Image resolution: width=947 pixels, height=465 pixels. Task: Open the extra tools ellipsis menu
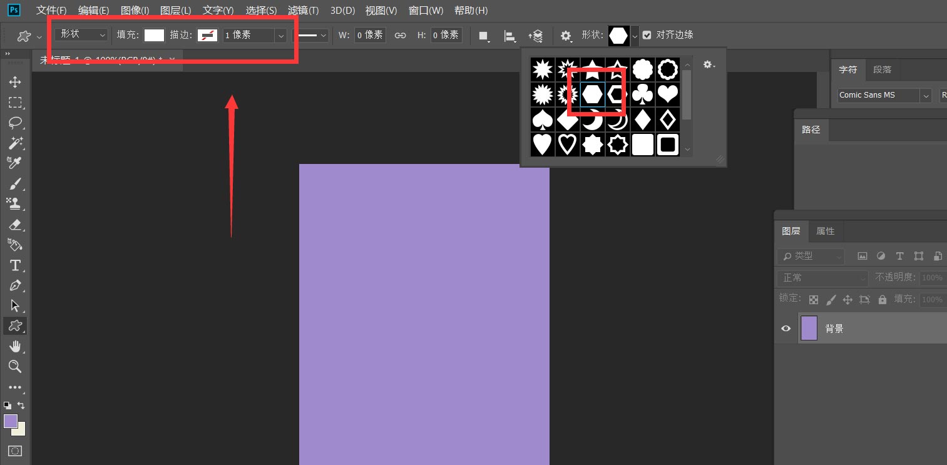point(15,387)
